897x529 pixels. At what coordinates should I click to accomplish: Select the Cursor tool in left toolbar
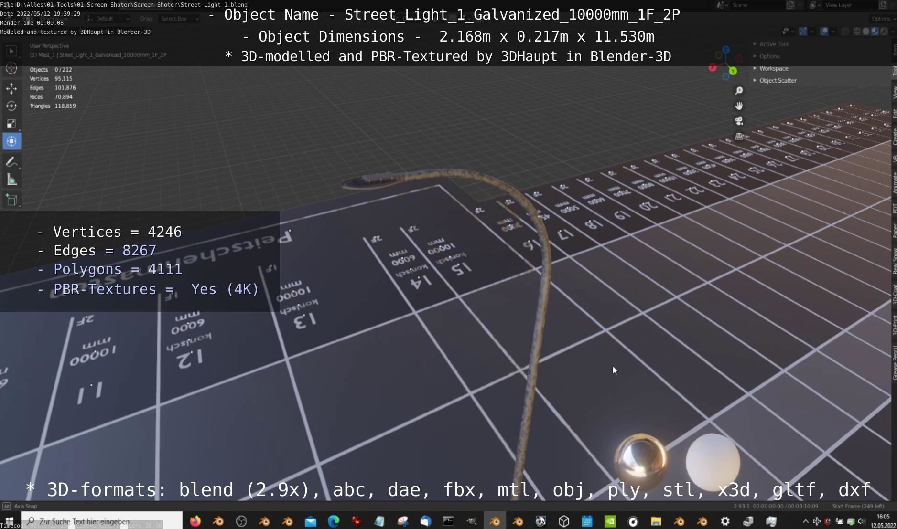(x=11, y=69)
